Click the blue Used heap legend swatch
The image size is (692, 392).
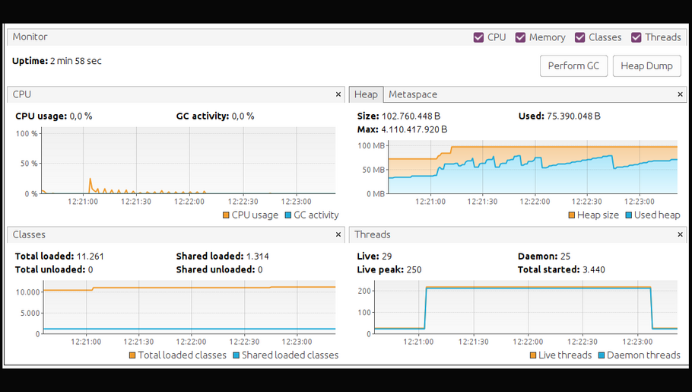pos(629,215)
